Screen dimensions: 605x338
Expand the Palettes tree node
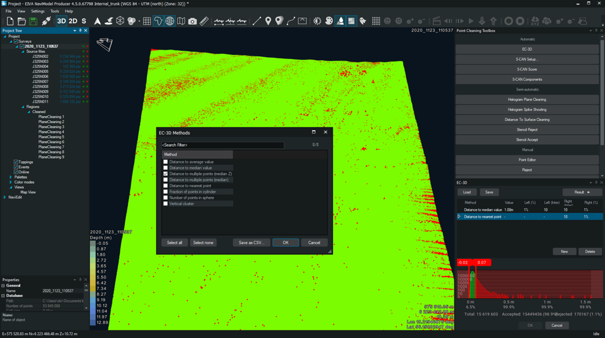pos(11,177)
